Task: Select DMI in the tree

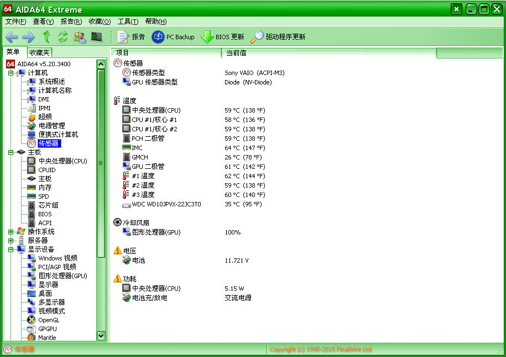Action: pyautogui.click(x=44, y=99)
